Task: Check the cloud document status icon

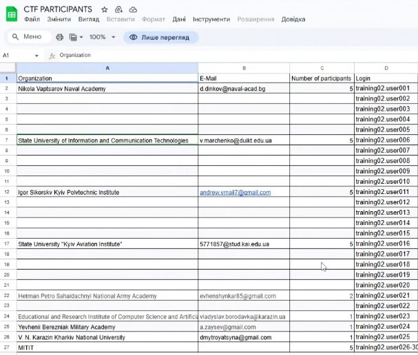Action: [x=133, y=9]
